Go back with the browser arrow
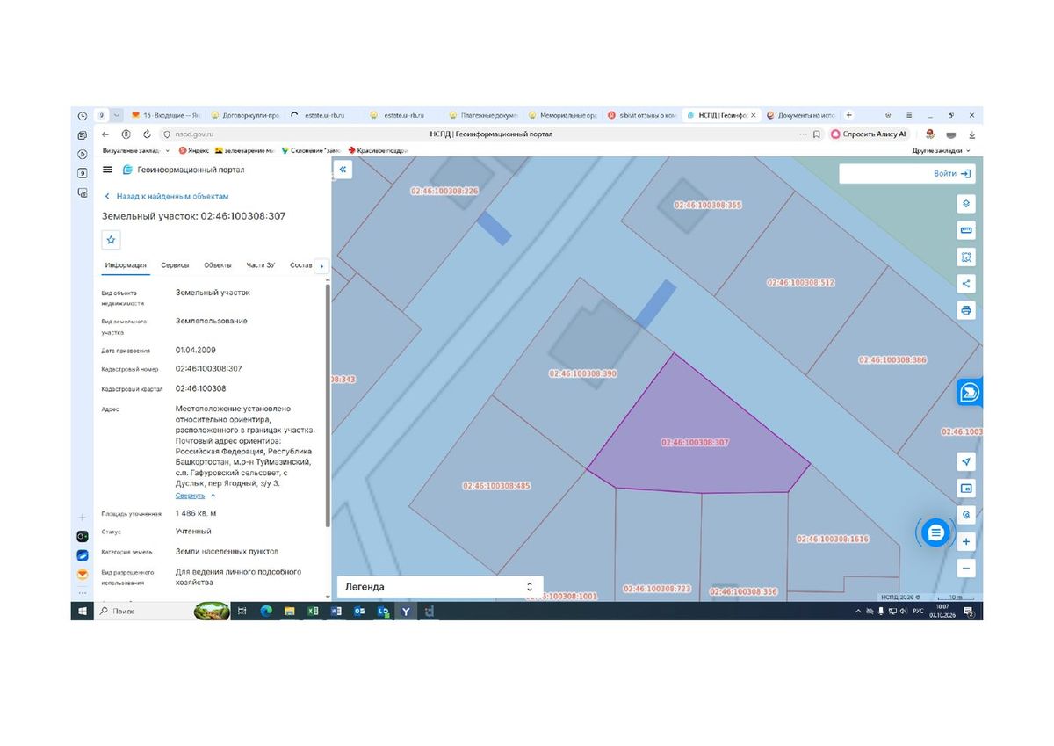 tap(105, 134)
